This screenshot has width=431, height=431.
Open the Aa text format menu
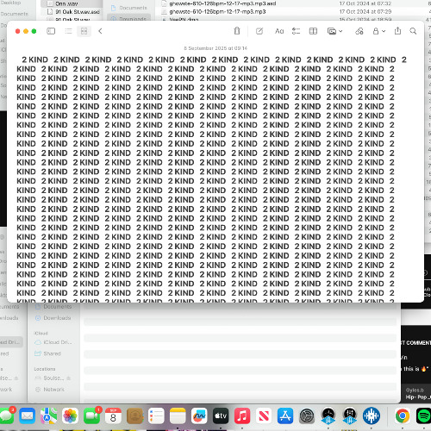279,31
